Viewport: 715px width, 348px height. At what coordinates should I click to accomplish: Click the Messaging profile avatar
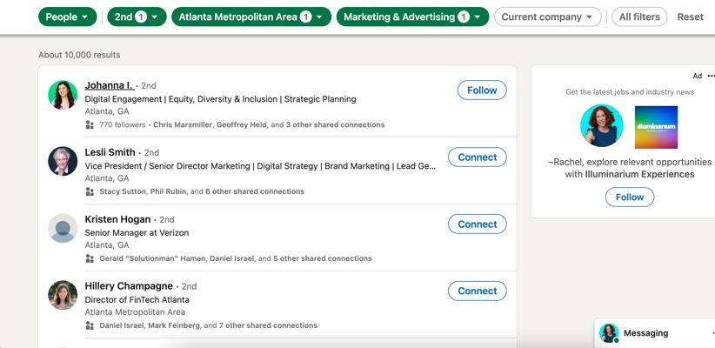[609, 333]
